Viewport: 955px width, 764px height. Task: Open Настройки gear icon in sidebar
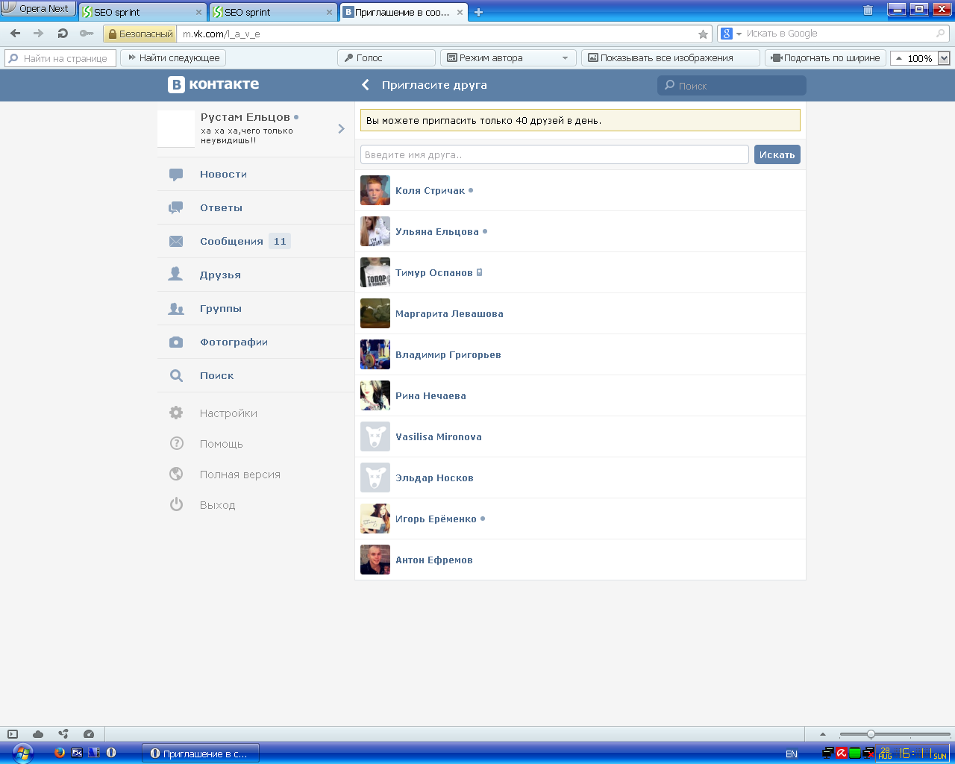[x=176, y=413]
